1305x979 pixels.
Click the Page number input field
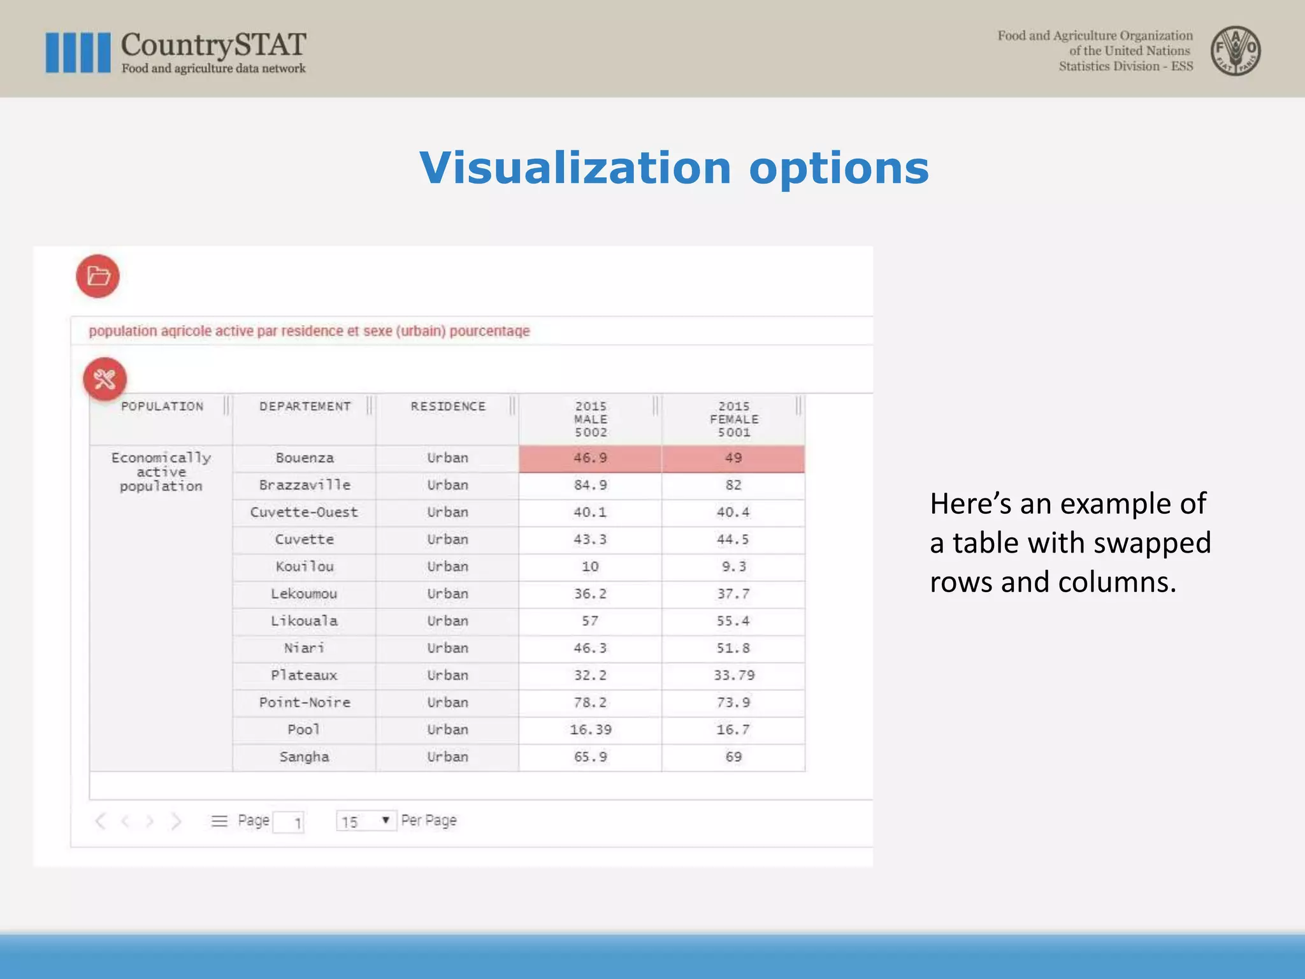point(289,822)
